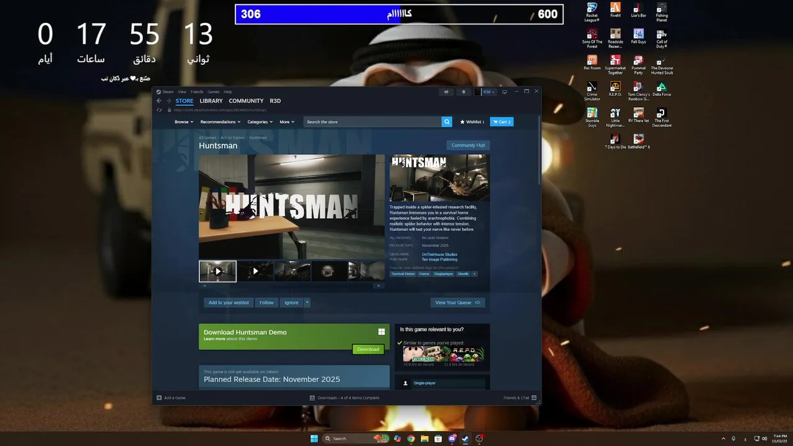Open the Wishlist link

[x=473, y=122]
